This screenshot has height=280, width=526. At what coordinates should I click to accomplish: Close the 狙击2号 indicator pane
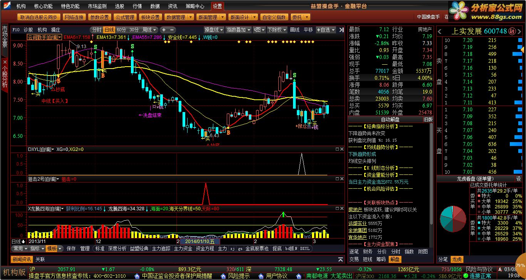click(342, 179)
